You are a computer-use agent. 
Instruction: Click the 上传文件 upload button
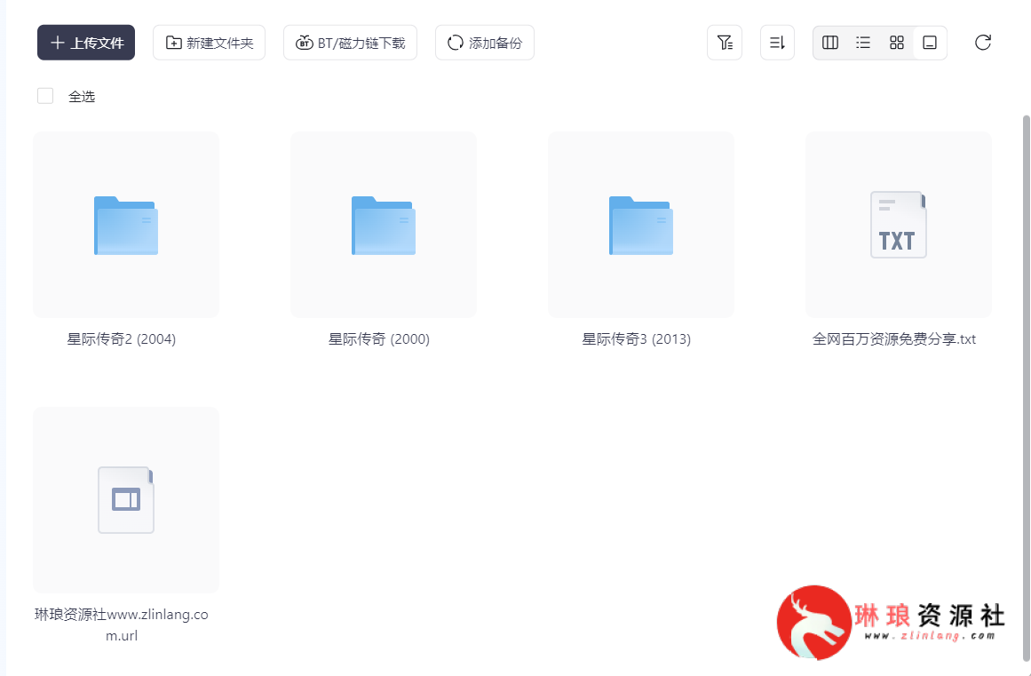(x=86, y=43)
